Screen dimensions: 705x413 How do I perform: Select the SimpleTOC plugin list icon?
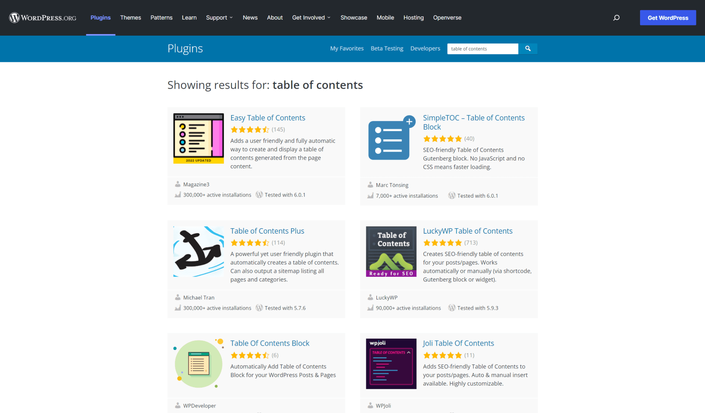coord(390,138)
